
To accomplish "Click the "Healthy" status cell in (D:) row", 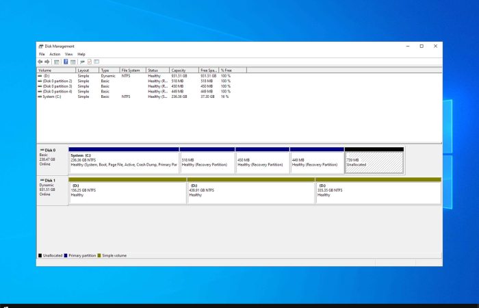I will (x=154, y=76).
